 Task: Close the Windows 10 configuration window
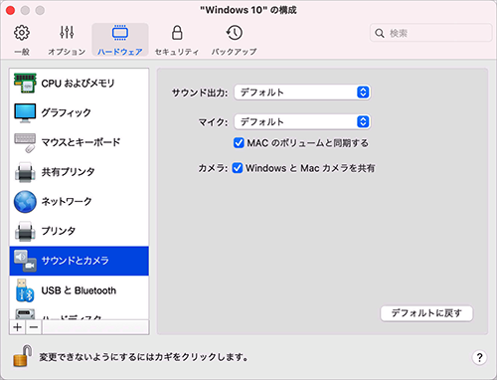coord(10,10)
